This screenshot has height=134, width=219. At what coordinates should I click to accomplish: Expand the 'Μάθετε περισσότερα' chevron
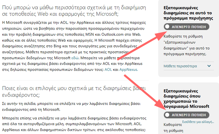[x=209, y=66]
